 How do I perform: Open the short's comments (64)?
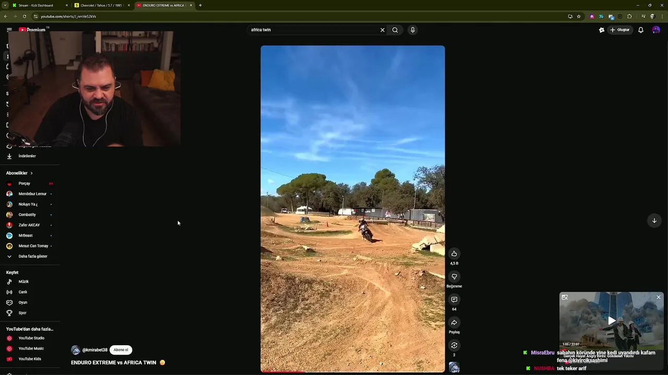pos(454,299)
